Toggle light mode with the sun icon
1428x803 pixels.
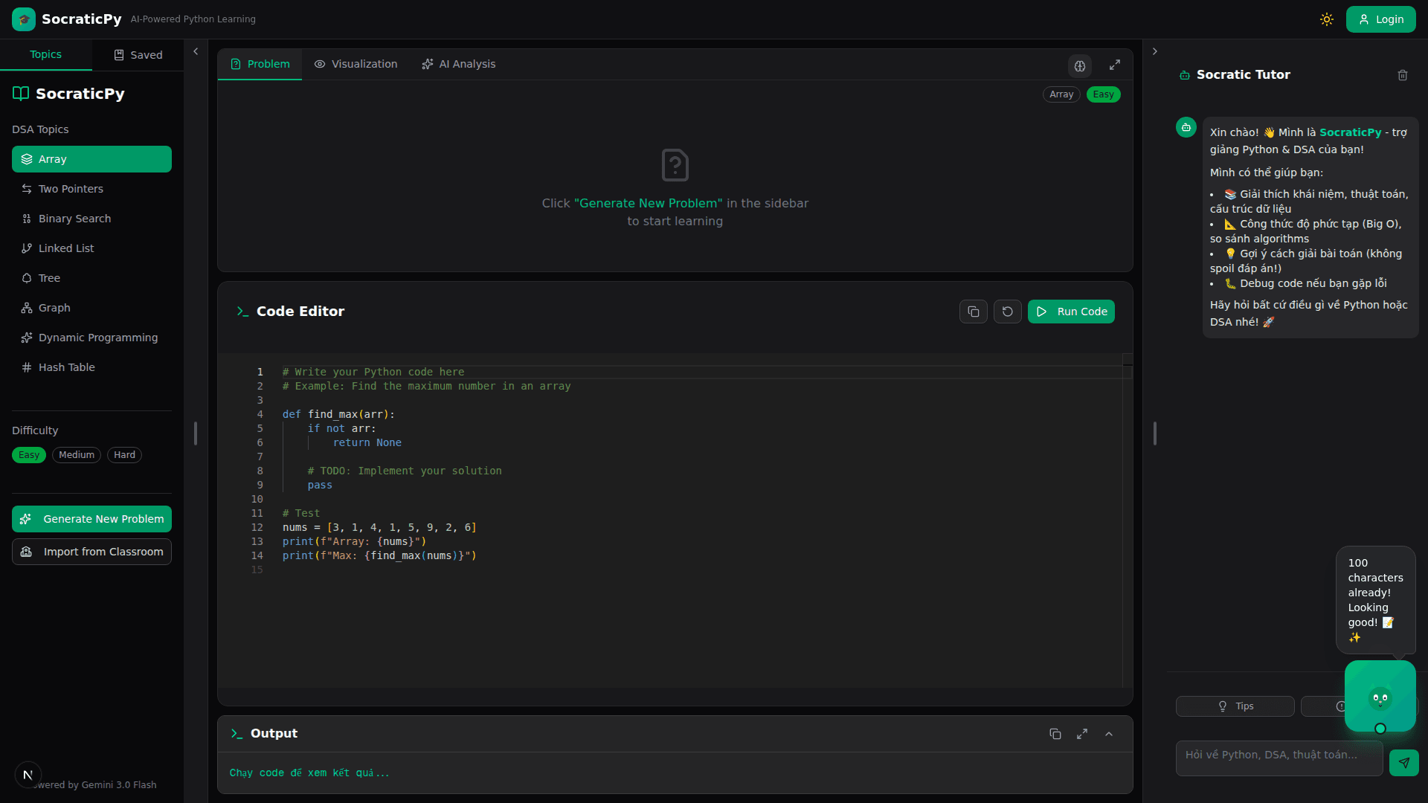[1328, 19]
